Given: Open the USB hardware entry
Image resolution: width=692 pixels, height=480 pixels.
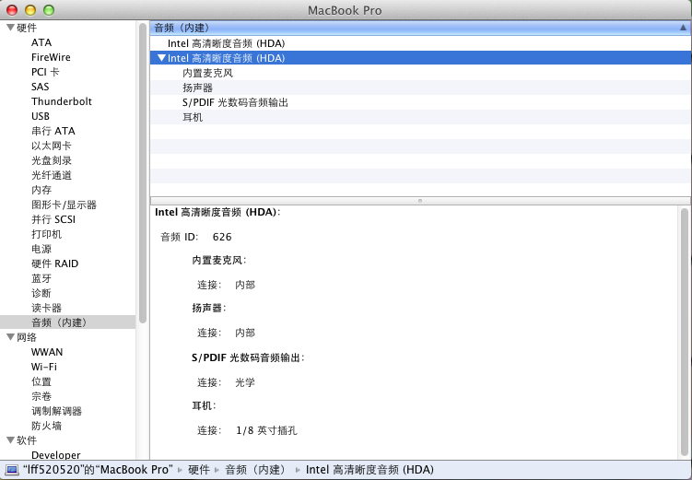Looking at the screenshot, I should [41, 116].
